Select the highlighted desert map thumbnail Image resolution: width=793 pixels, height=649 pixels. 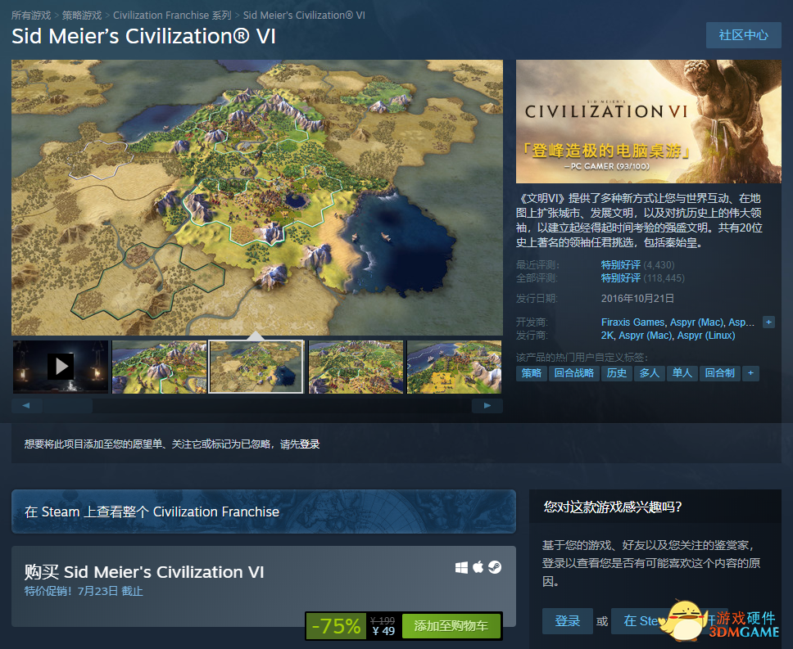pyautogui.click(x=256, y=367)
